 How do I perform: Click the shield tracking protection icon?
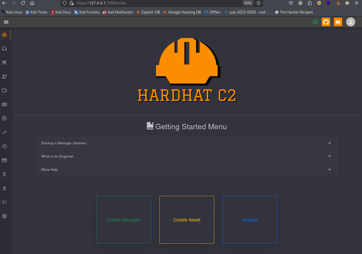pyautogui.click(x=65, y=3)
